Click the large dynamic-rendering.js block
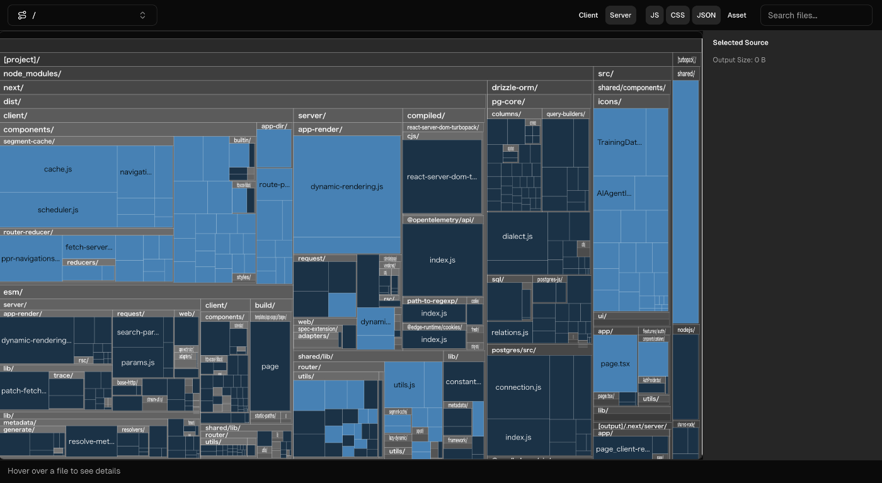 click(x=347, y=186)
